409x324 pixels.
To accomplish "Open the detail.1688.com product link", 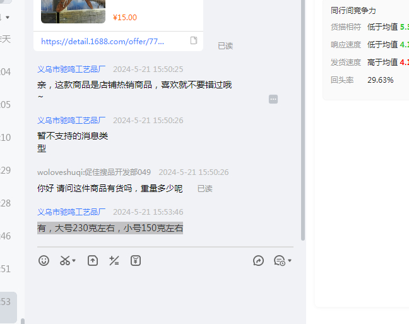I will pyautogui.click(x=102, y=41).
